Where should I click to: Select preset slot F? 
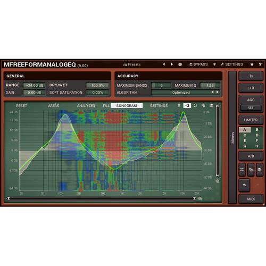[257, 140]
